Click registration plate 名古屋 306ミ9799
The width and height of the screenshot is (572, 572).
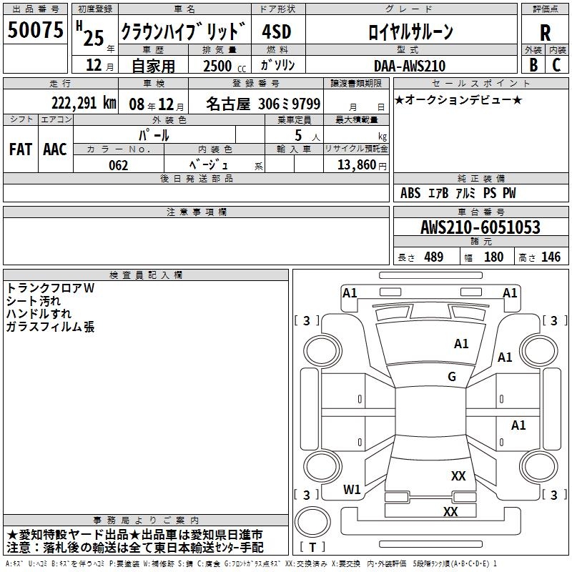pos(263,104)
